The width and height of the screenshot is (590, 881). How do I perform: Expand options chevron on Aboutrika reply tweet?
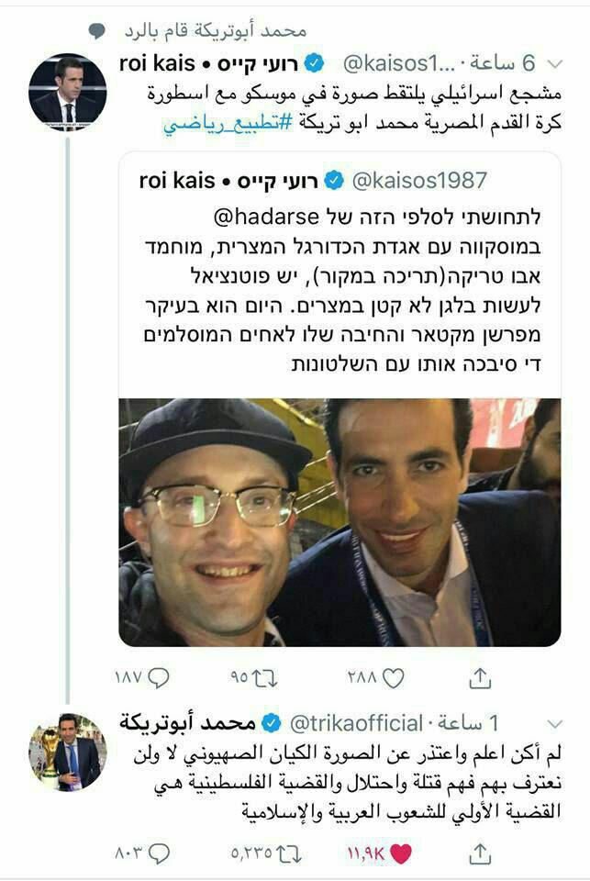pyautogui.click(x=555, y=724)
